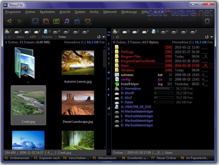Open the blue video clapper toolbar icon

(77, 21)
